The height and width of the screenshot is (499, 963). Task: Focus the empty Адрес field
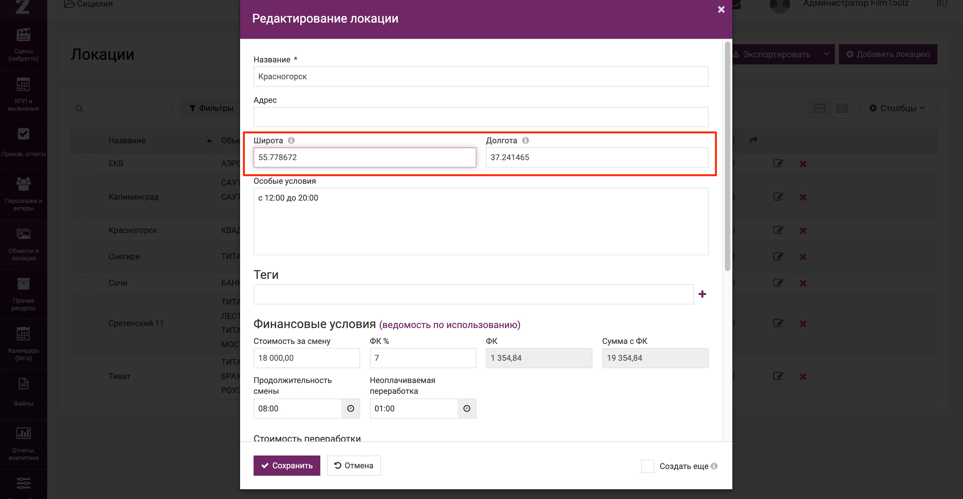click(481, 117)
